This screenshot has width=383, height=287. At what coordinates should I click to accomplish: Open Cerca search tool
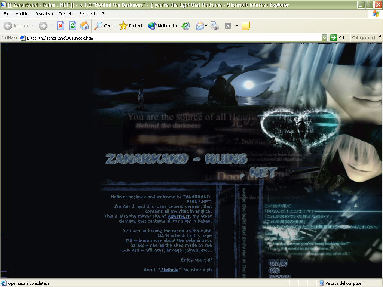[104, 26]
